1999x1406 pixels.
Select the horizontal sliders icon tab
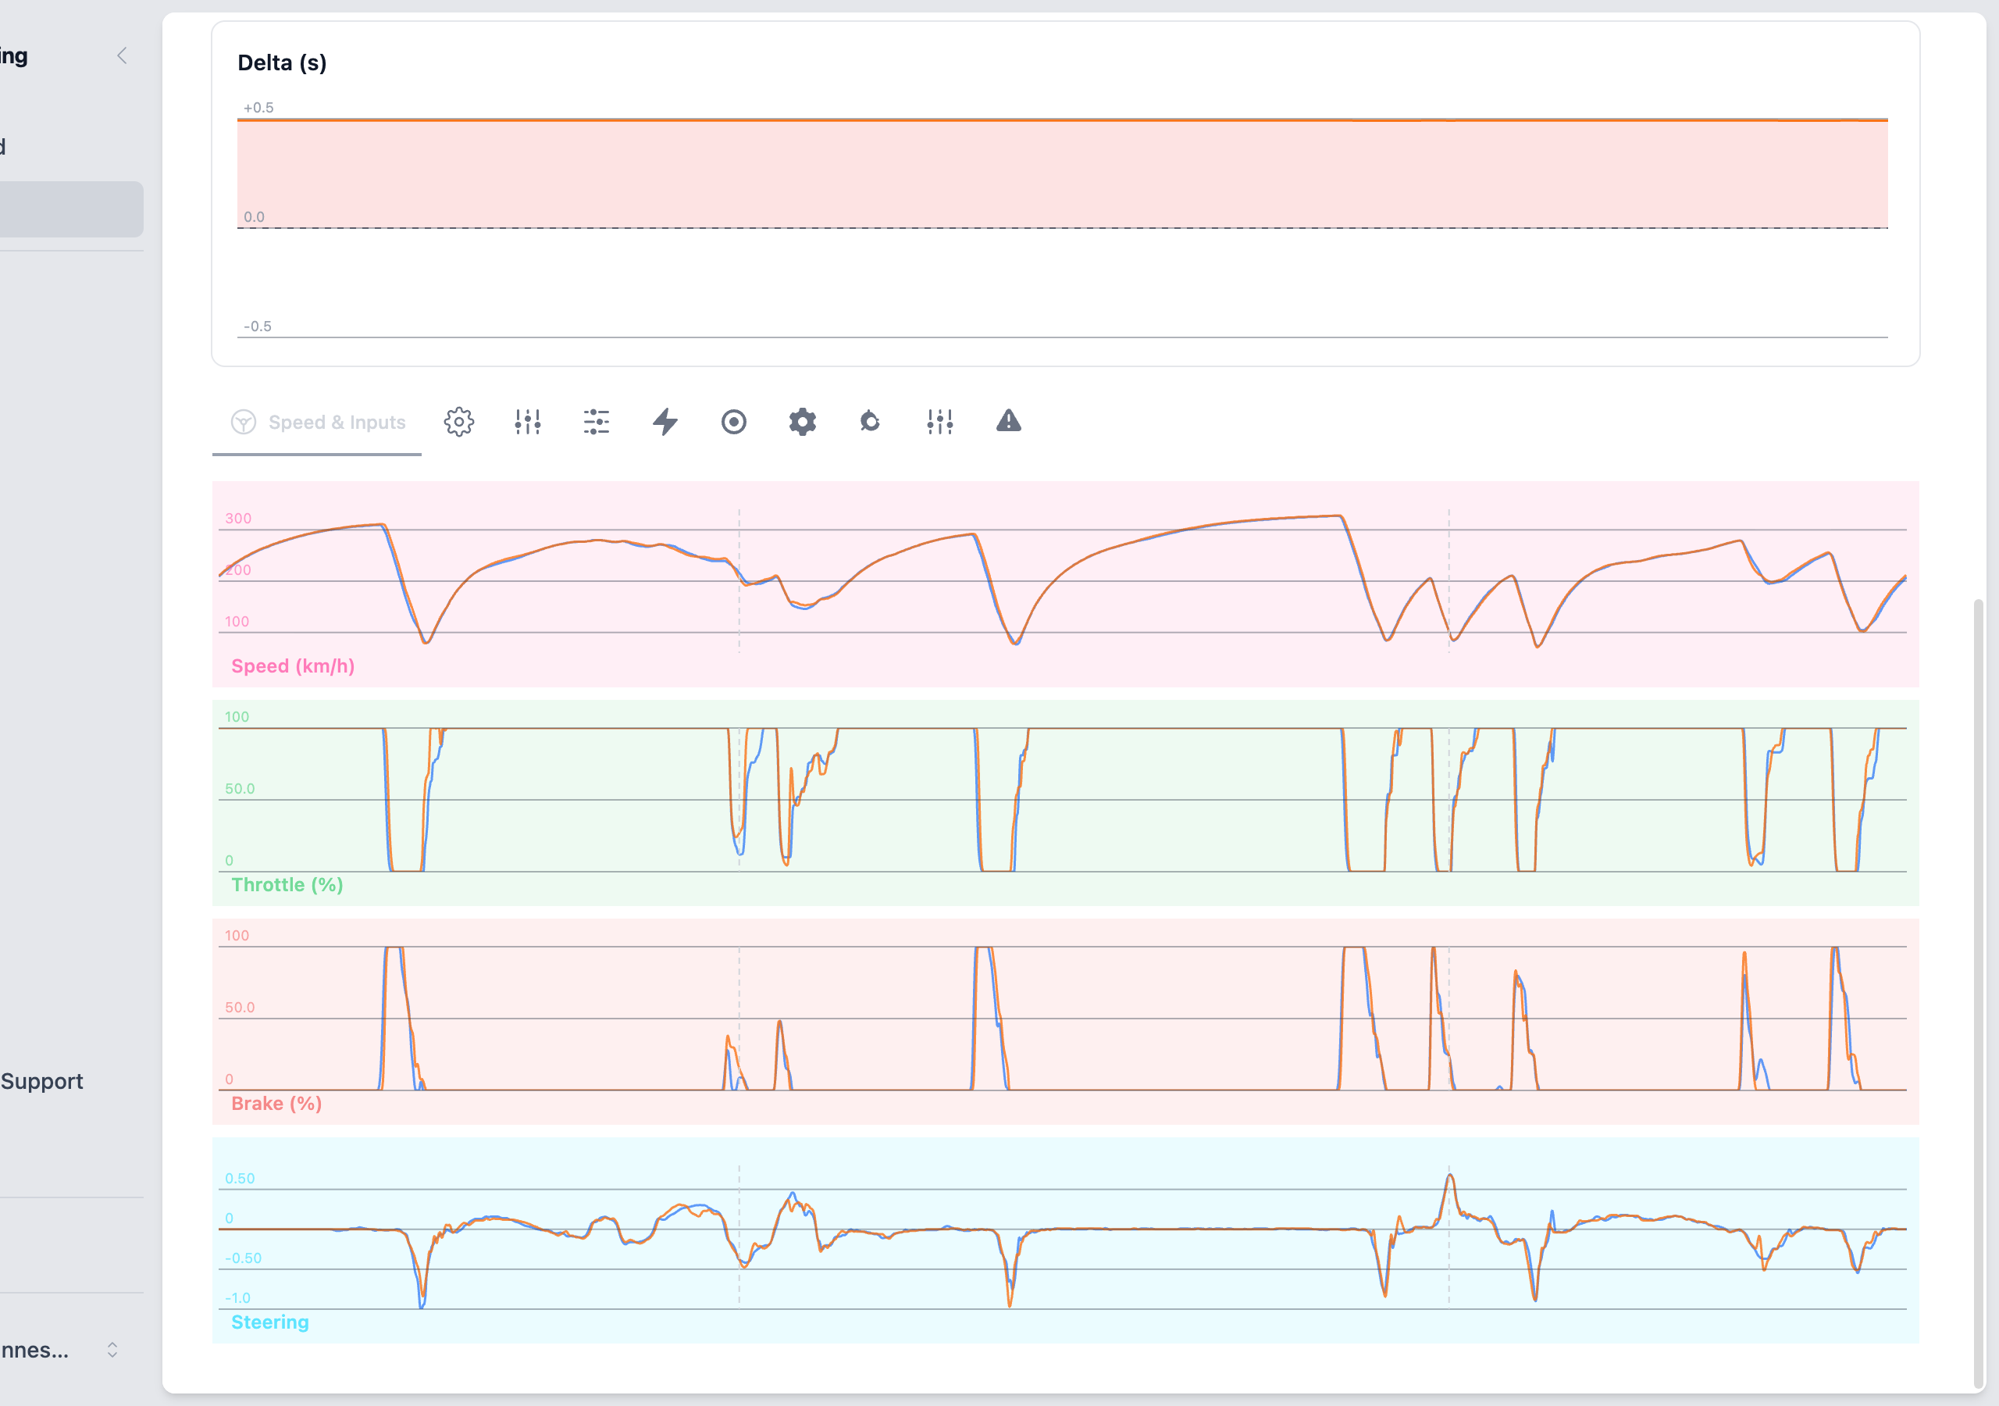pyautogui.click(x=597, y=423)
